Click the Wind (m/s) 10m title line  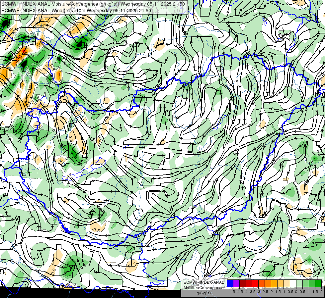tap(76, 11)
